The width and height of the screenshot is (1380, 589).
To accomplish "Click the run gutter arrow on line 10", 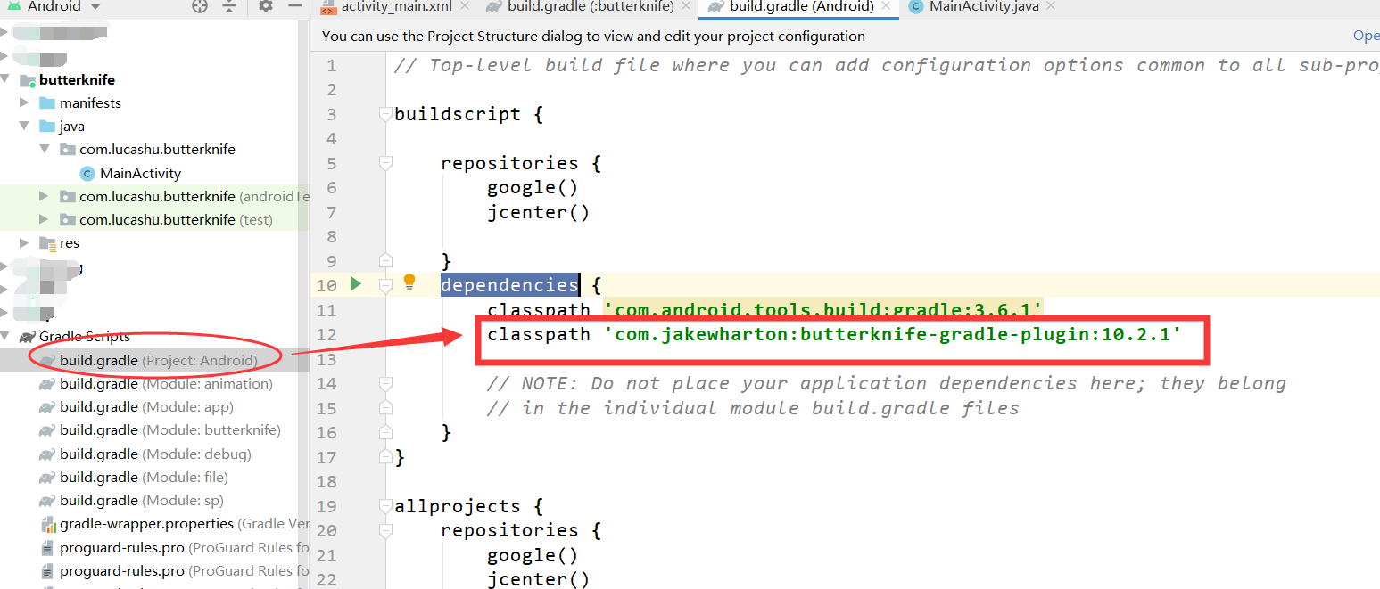I will click(356, 284).
